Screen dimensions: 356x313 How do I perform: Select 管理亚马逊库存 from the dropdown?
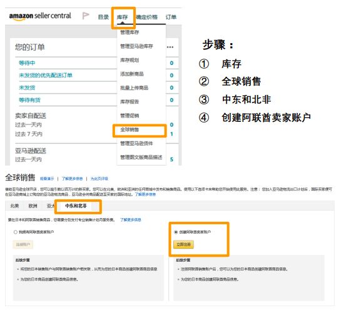(x=136, y=46)
